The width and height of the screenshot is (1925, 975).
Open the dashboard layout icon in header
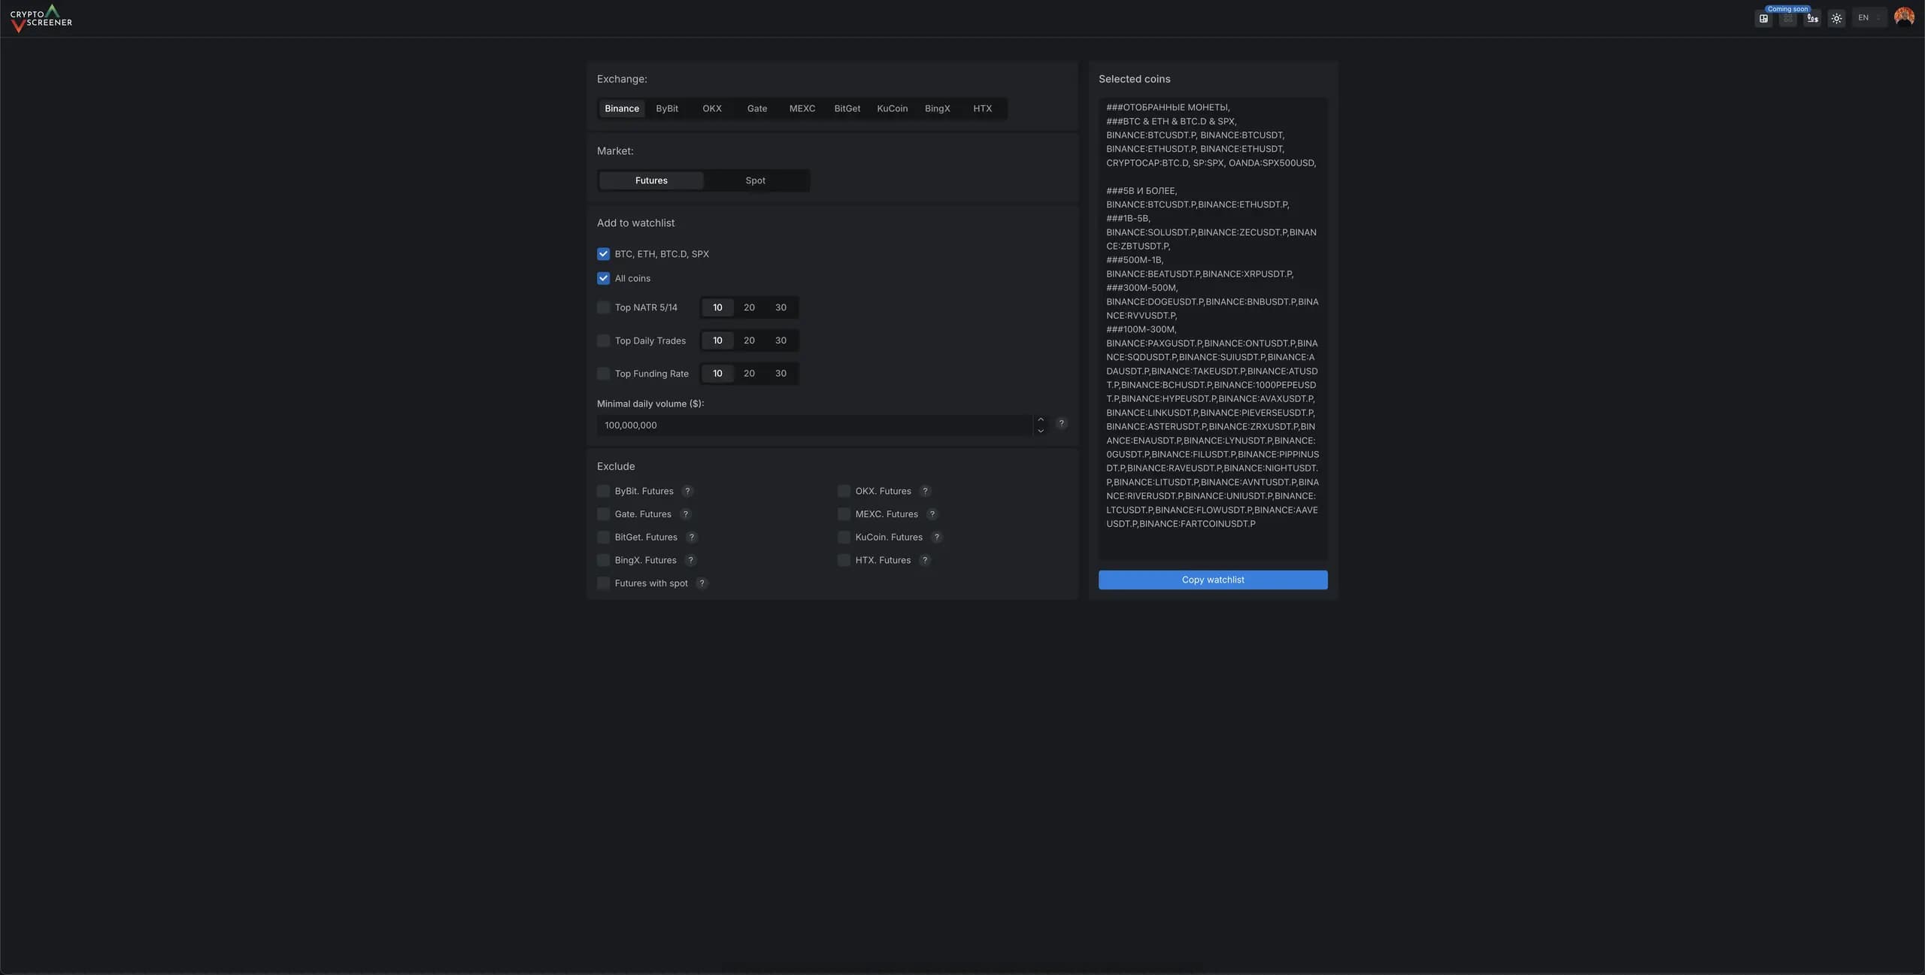tap(1763, 19)
